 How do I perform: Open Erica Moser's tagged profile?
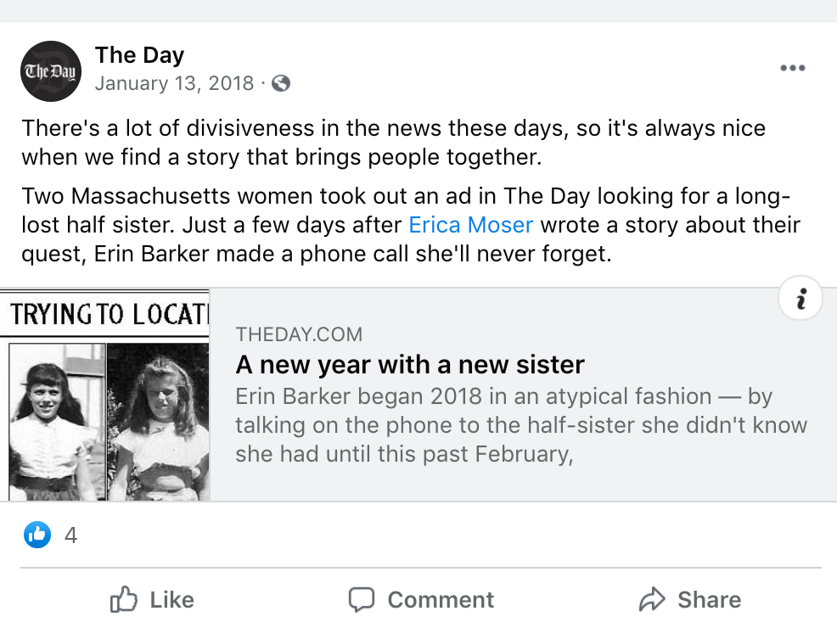pyautogui.click(x=471, y=225)
